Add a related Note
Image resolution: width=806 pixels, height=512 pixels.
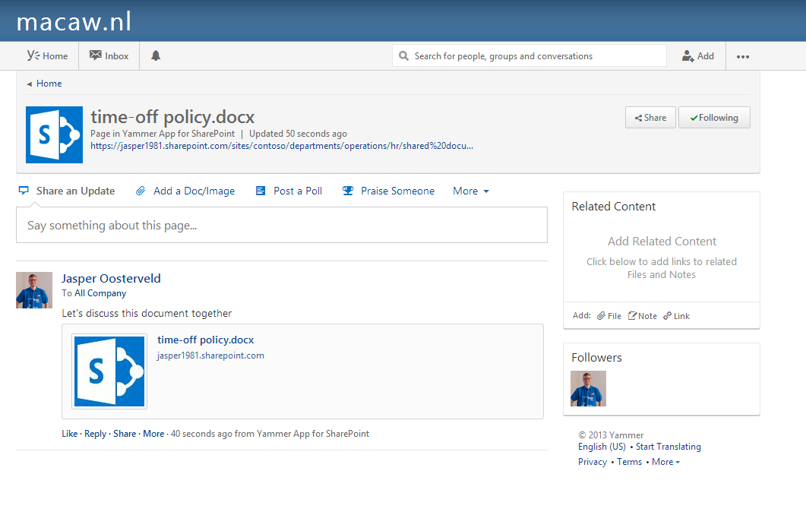[643, 315]
